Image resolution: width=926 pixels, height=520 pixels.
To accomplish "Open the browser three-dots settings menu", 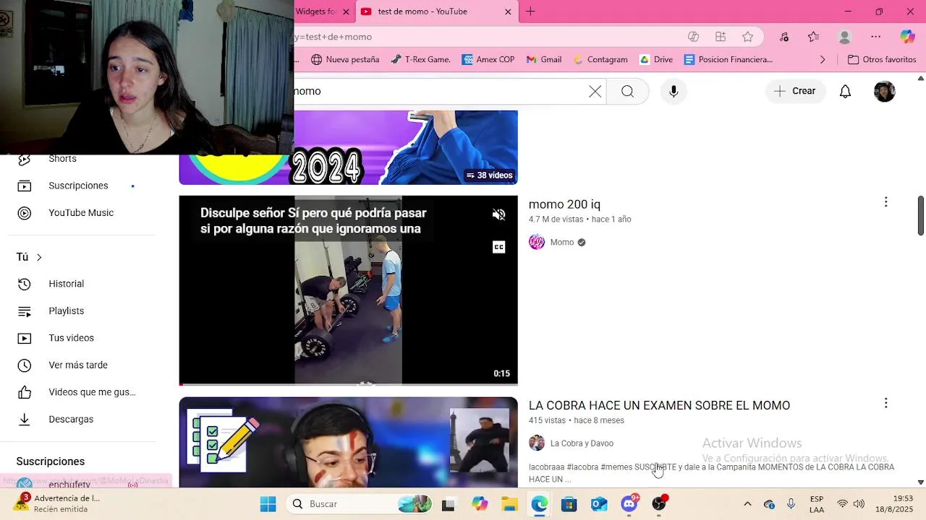I will click(x=876, y=37).
